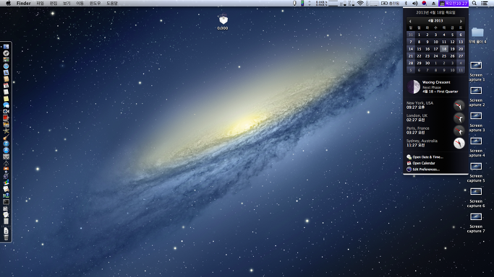Image resolution: width=494 pixels, height=277 pixels.
Task: Click the 4월 2013 month title
Action: coord(435,21)
